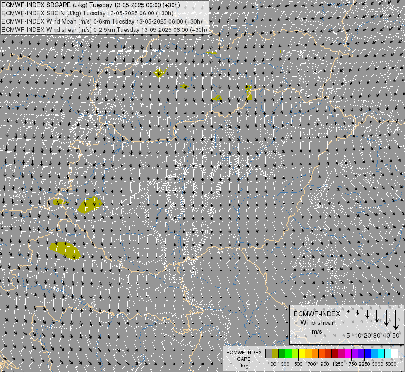Click the 20 value label under wind shear arrows
The width and height of the screenshot is (405, 372).
click(x=367, y=335)
